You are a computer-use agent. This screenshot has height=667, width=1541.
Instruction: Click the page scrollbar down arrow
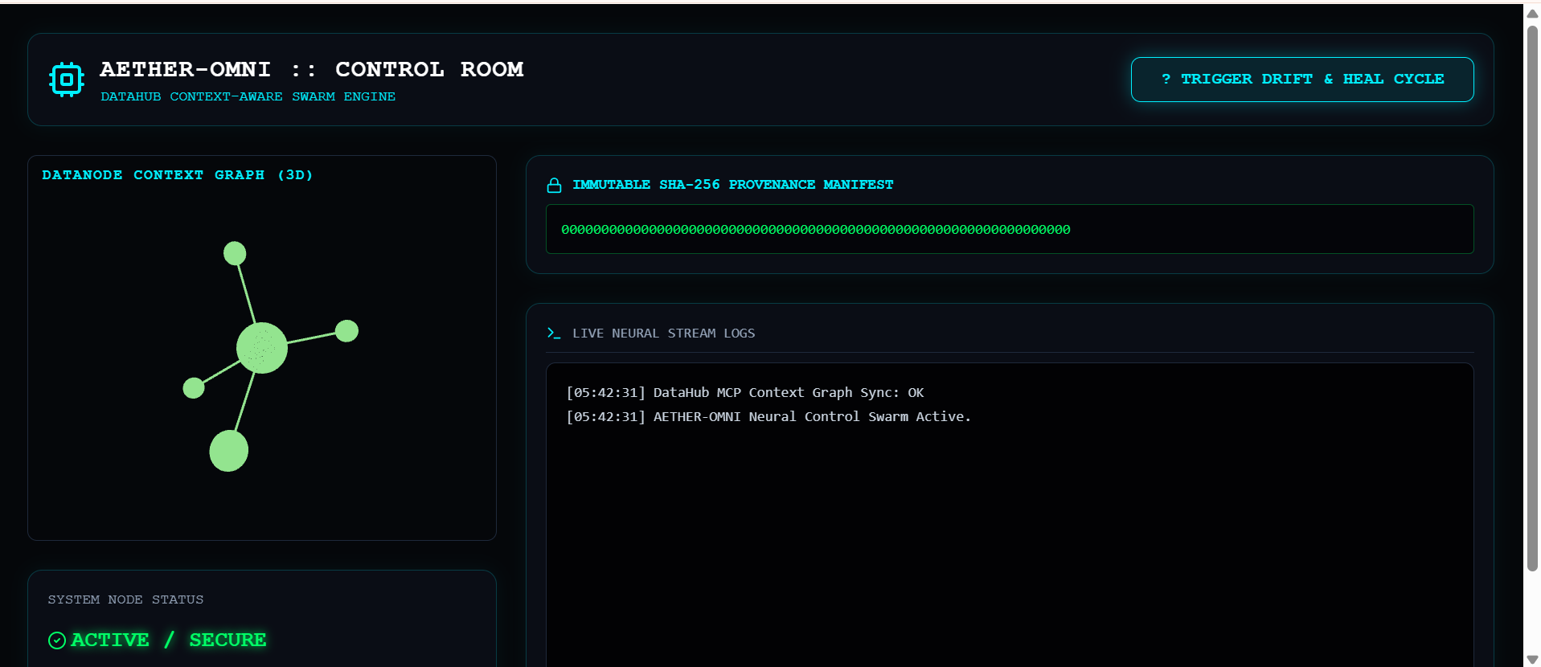pos(1532,660)
